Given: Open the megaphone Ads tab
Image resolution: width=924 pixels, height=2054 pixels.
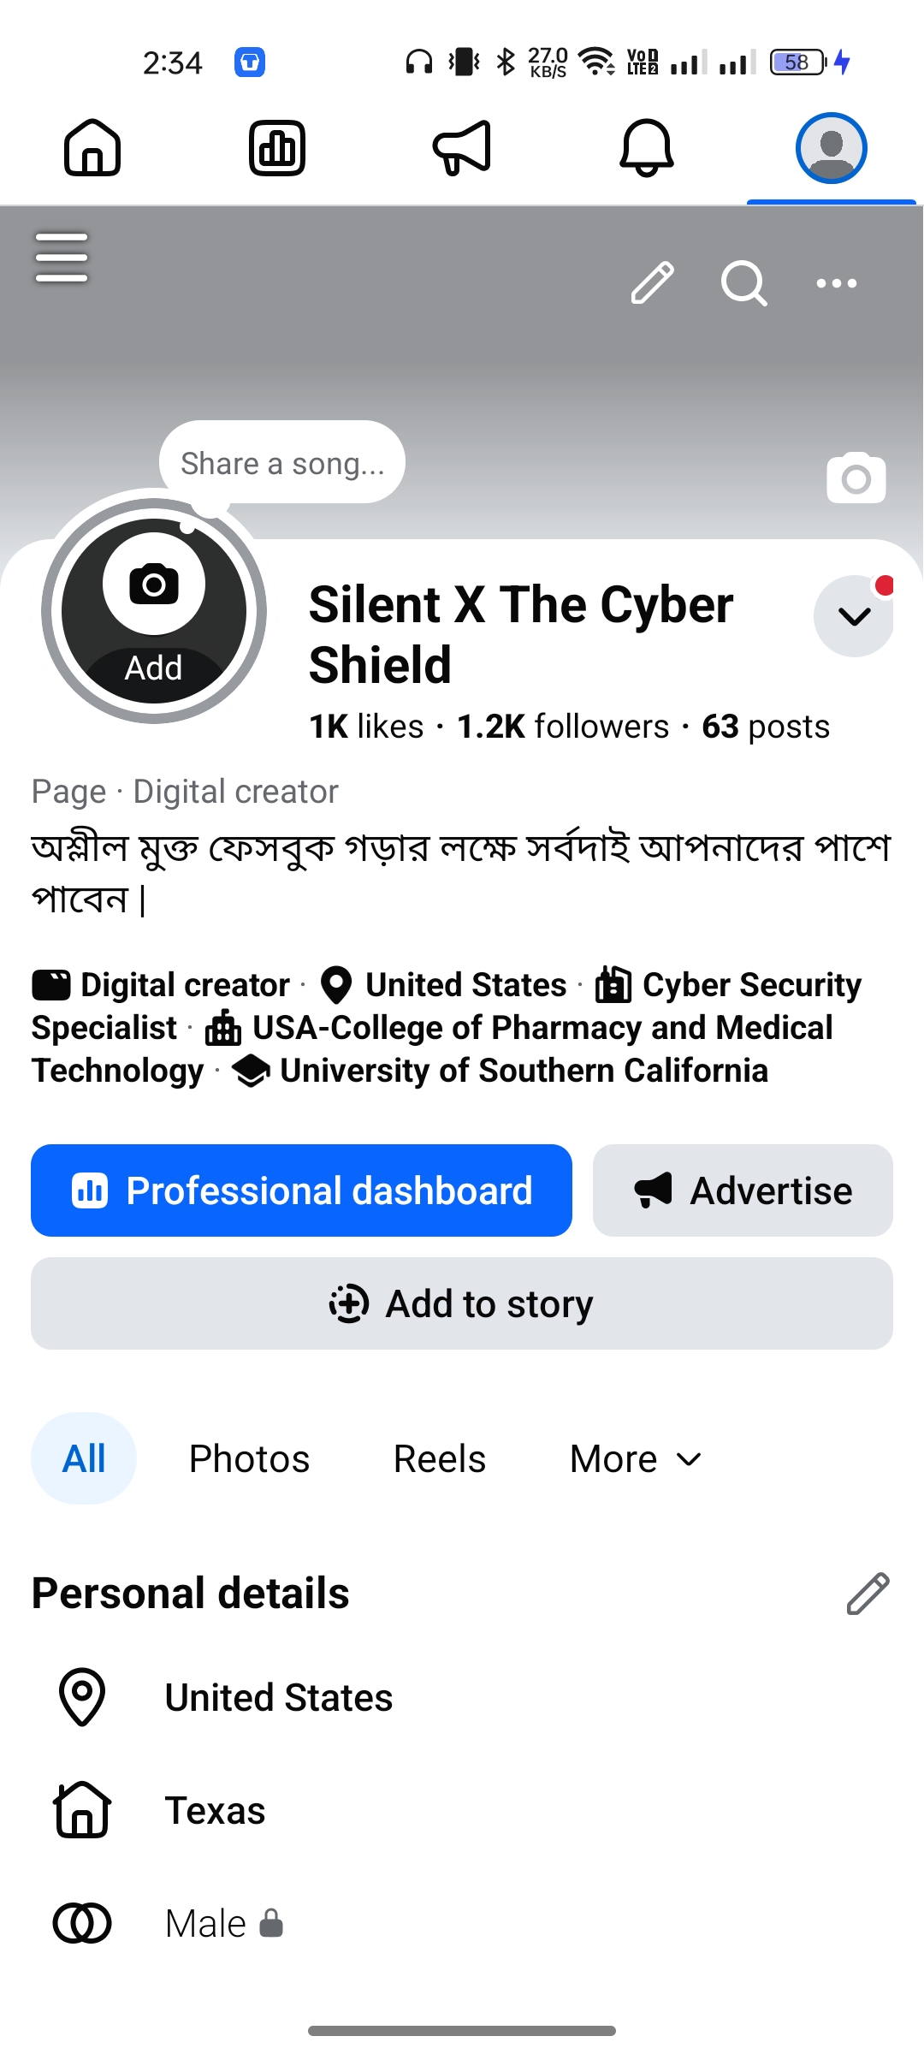Looking at the screenshot, I should point(462,148).
